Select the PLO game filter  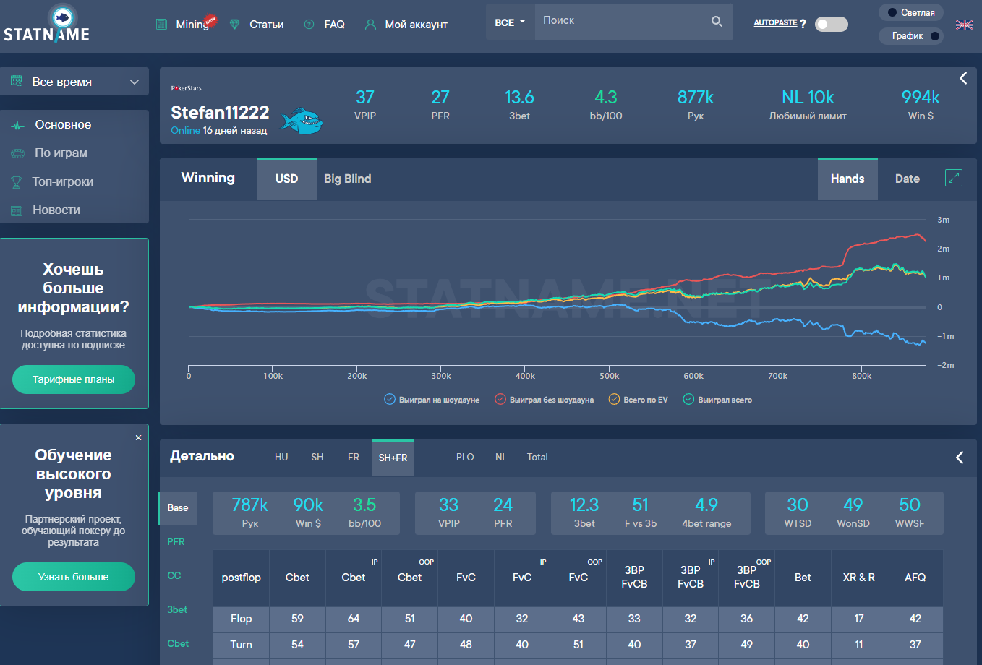click(x=465, y=457)
